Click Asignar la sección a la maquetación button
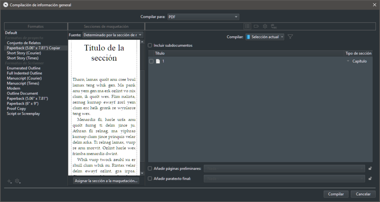The height and width of the screenshot is (202, 380). (x=106, y=181)
